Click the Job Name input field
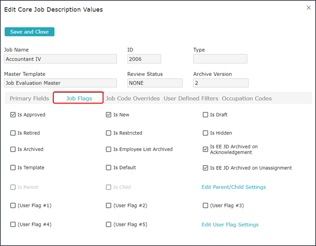 [60, 59]
